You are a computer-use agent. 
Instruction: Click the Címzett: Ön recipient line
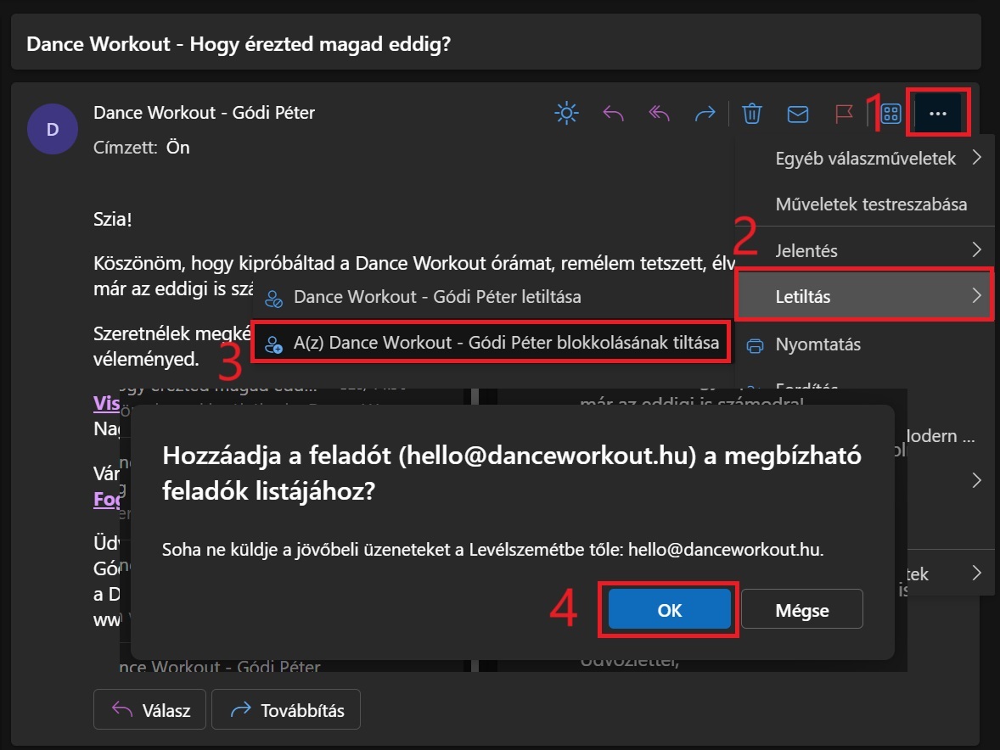coord(142,148)
